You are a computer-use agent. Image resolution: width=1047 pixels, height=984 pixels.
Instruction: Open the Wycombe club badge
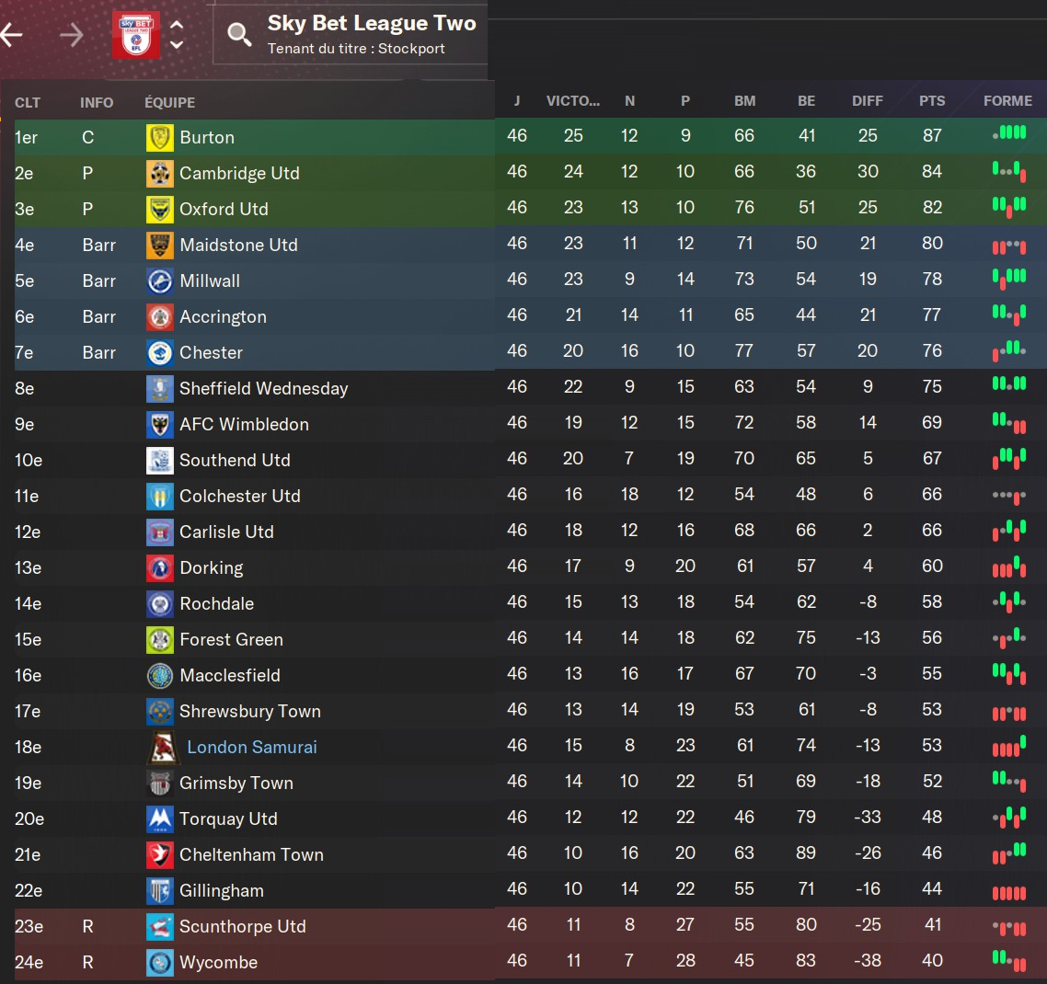(160, 963)
